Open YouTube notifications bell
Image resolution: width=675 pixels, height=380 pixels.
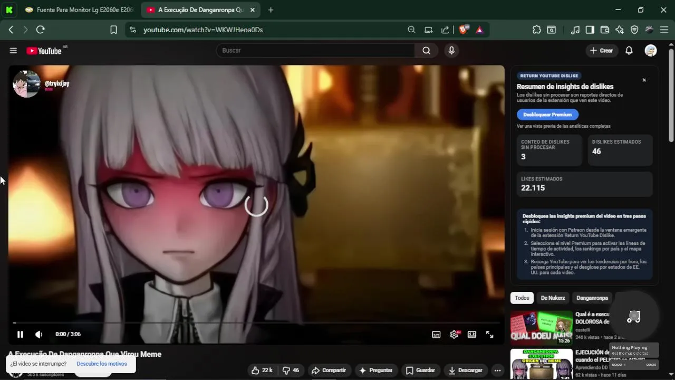click(x=629, y=51)
